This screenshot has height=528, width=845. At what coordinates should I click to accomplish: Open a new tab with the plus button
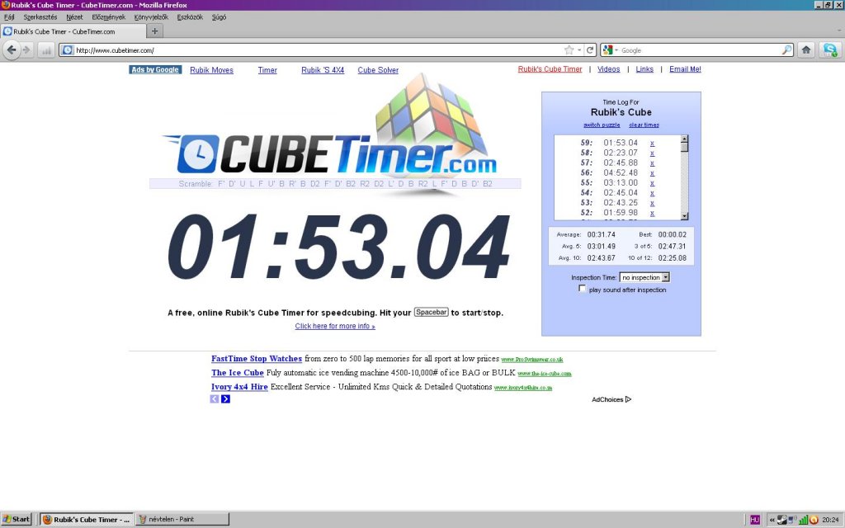[x=154, y=31]
